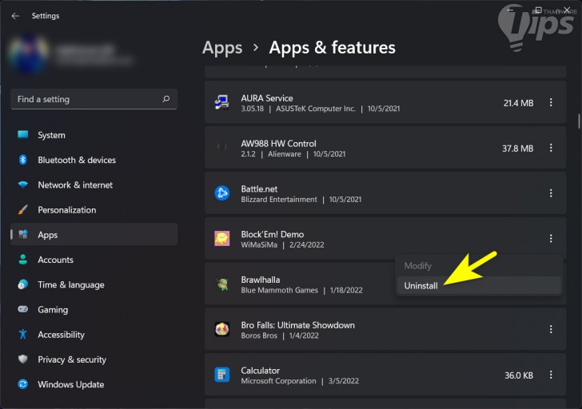This screenshot has width=582, height=409.
Task: Click the search magnifier in Find a setting
Action: pyautogui.click(x=166, y=99)
